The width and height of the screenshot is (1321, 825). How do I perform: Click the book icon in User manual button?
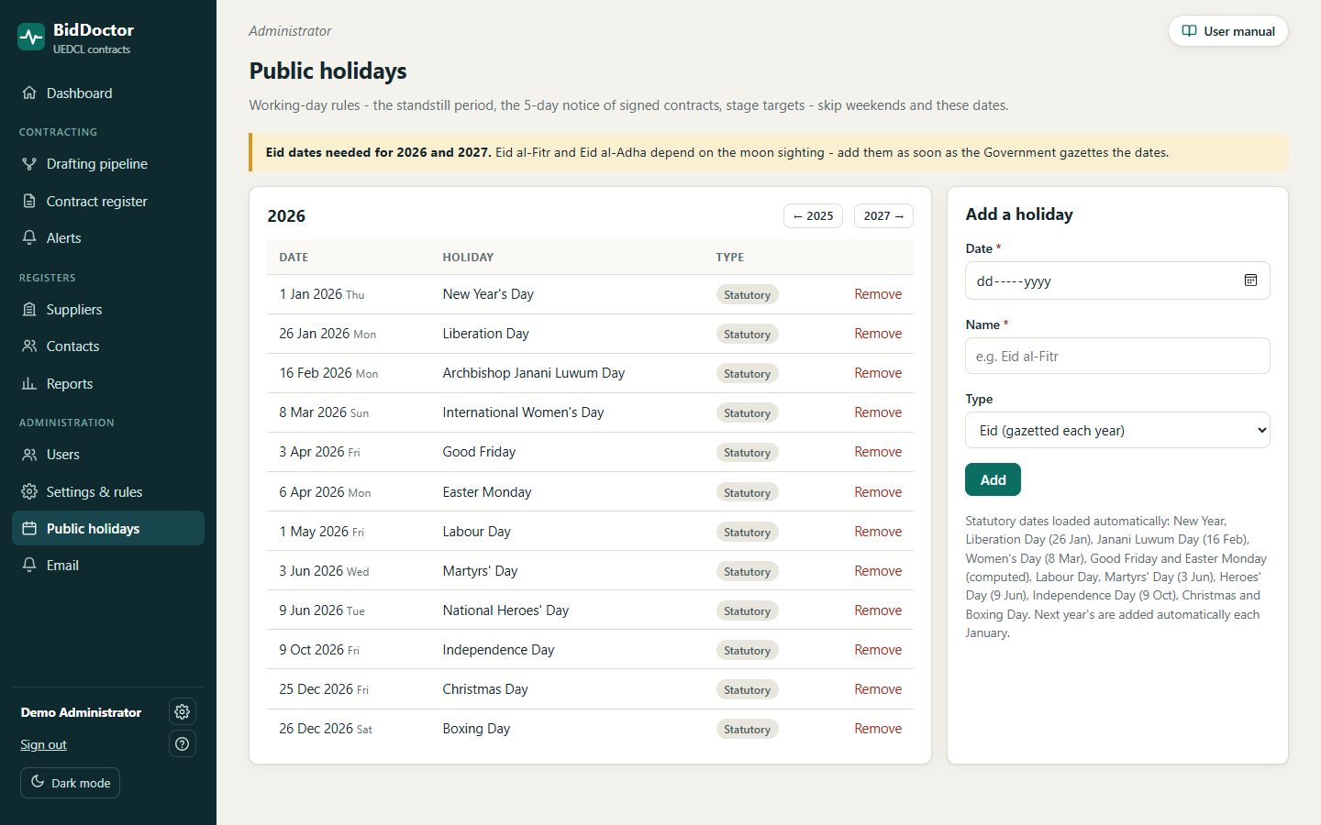click(1189, 30)
